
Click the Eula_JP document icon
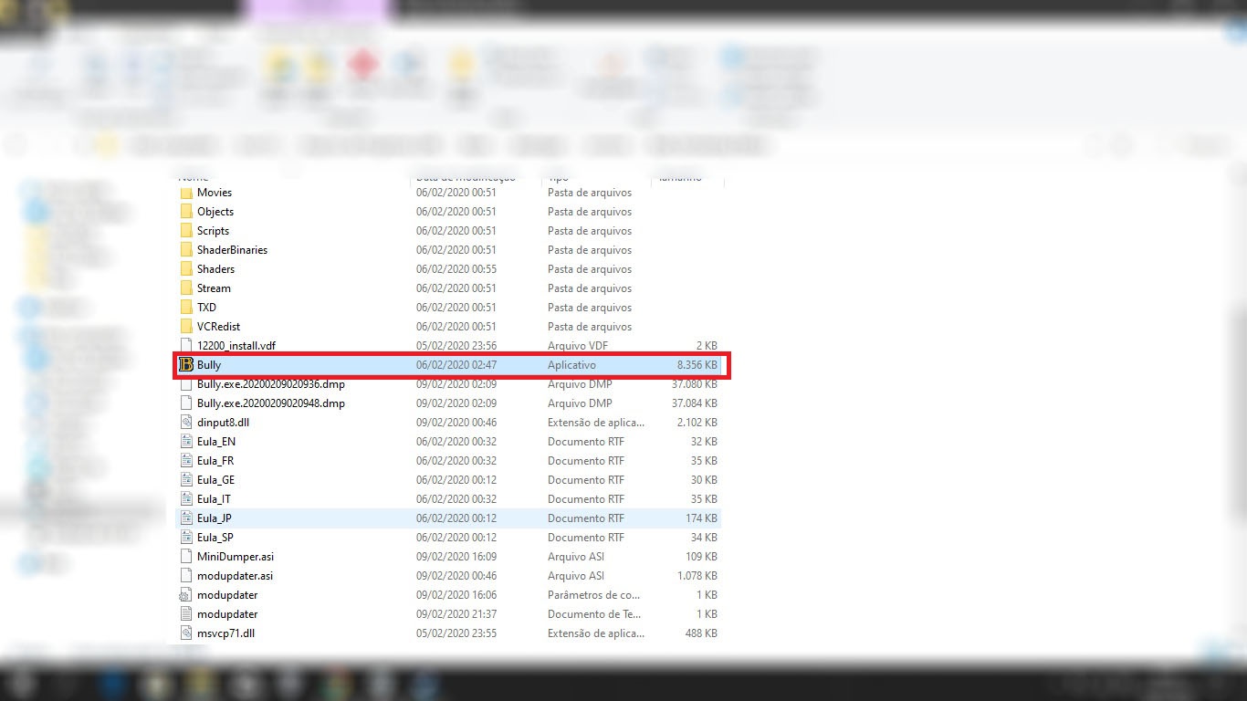[186, 518]
